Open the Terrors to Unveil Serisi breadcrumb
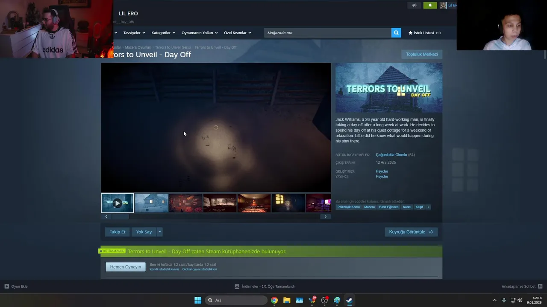The width and height of the screenshot is (547, 307). (x=173, y=47)
